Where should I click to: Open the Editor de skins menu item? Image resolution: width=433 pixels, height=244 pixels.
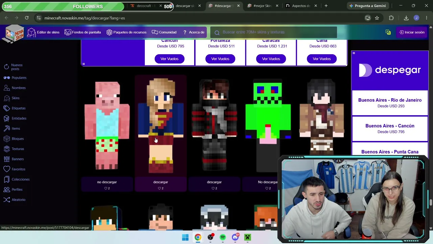(x=43, y=32)
